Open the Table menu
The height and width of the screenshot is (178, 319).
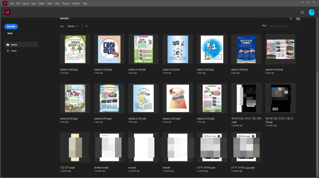click(50, 3)
